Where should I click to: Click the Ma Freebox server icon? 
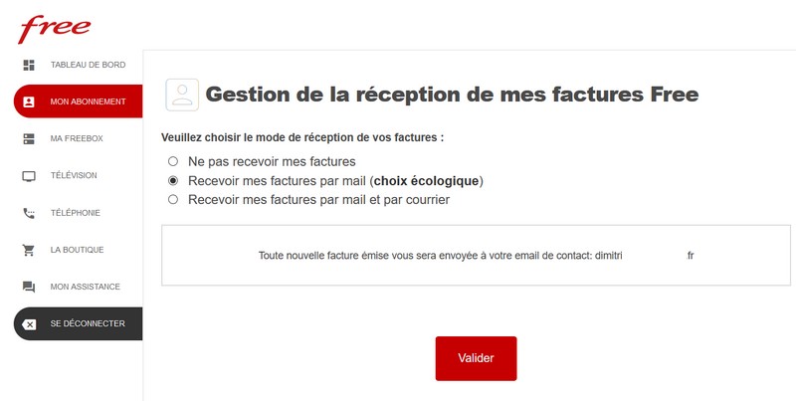pos(29,138)
